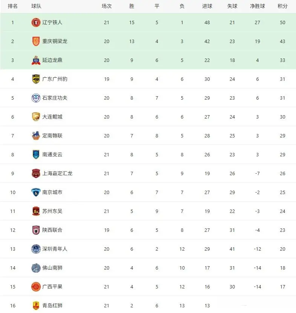This screenshot has height=313, width=296.
Task: Click the 延边龙鼎 team badge
Action: coord(36,60)
